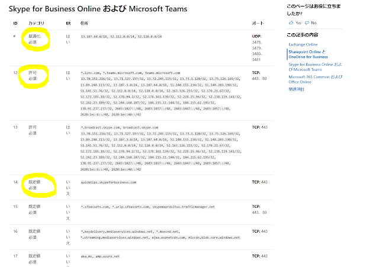Select the 既定値 必須 category in row 14
Viewport: 379px width, 267px height.
pos(34,185)
